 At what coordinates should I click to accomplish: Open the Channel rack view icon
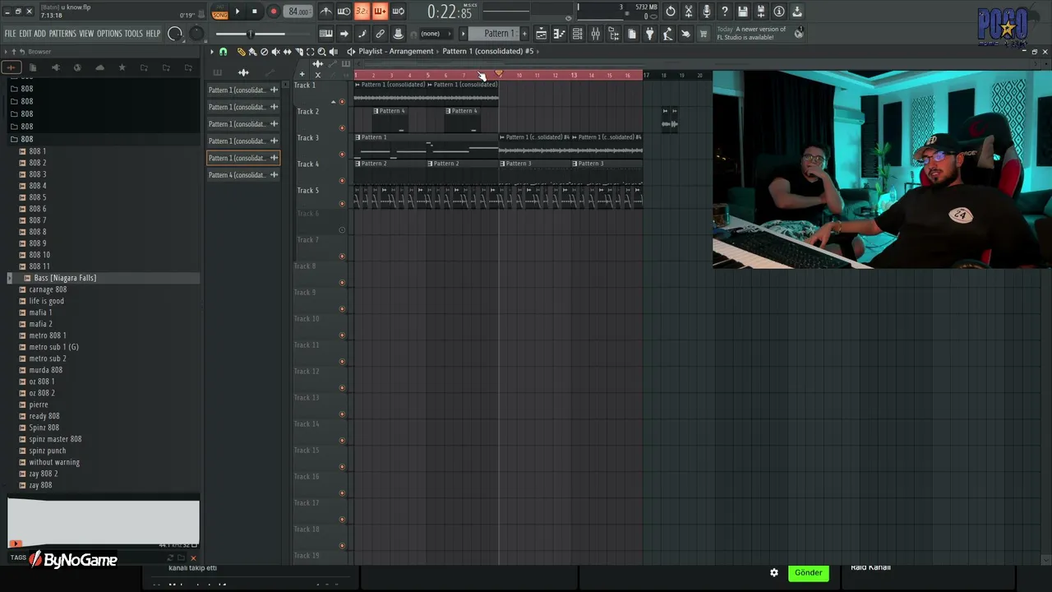577,34
